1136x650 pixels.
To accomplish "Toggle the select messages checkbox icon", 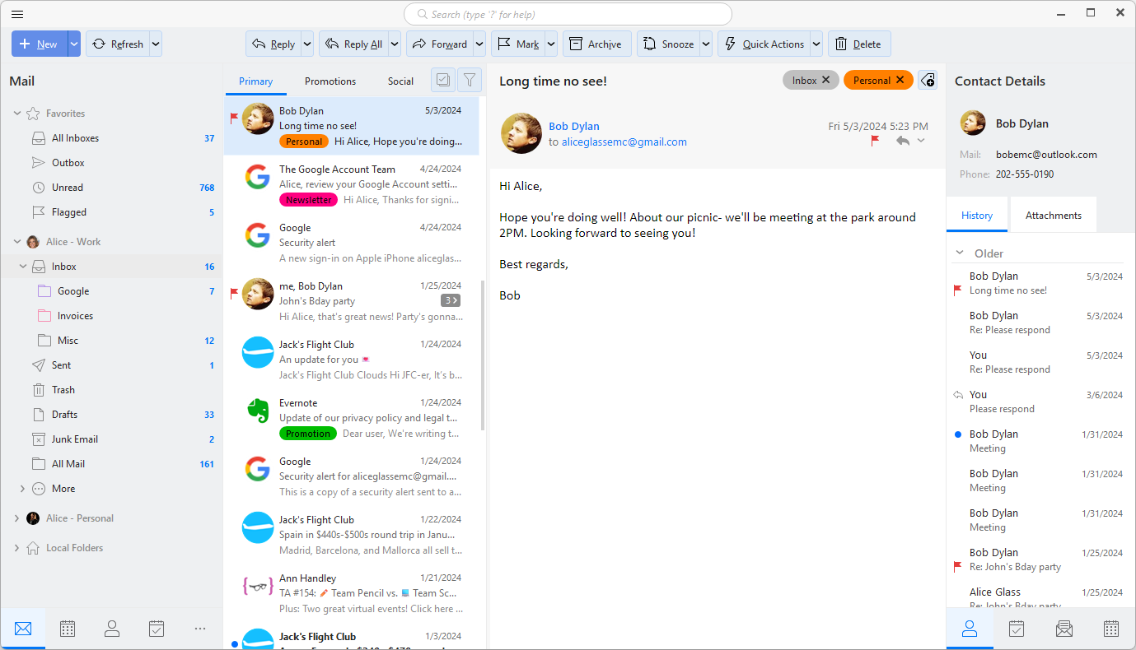I will pyautogui.click(x=443, y=80).
